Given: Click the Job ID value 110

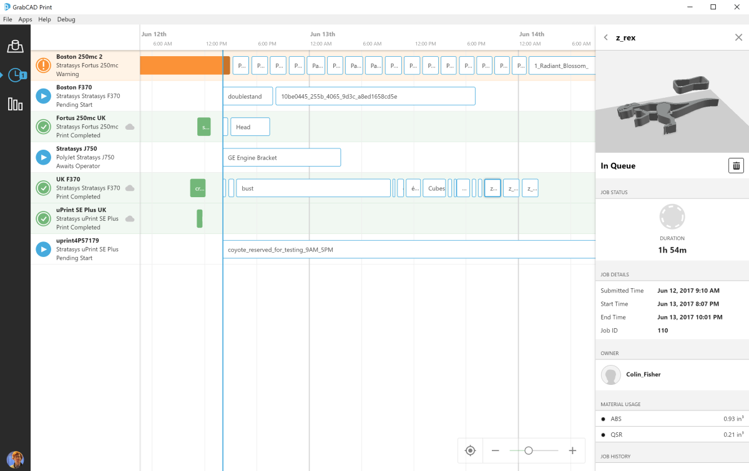Looking at the screenshot, I should click(x=662, y=331).
